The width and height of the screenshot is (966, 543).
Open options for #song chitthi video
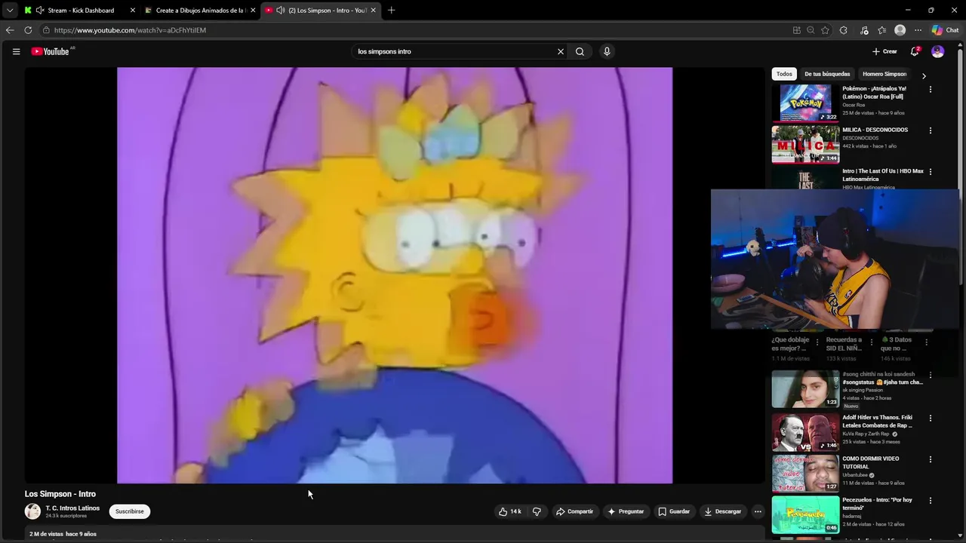[x=931, y=375]
